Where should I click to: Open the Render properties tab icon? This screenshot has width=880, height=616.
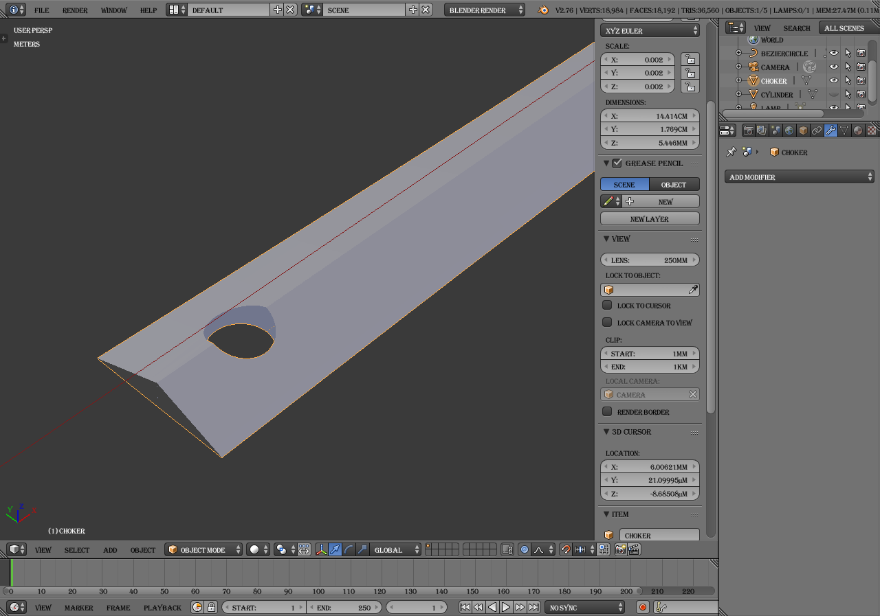[x=749, y=130]
